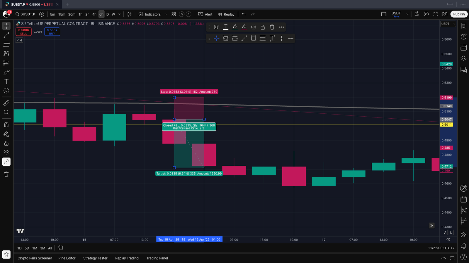Open the Alert creation button
The width and height of the screenshot is (469, 263).
(205, 14)
